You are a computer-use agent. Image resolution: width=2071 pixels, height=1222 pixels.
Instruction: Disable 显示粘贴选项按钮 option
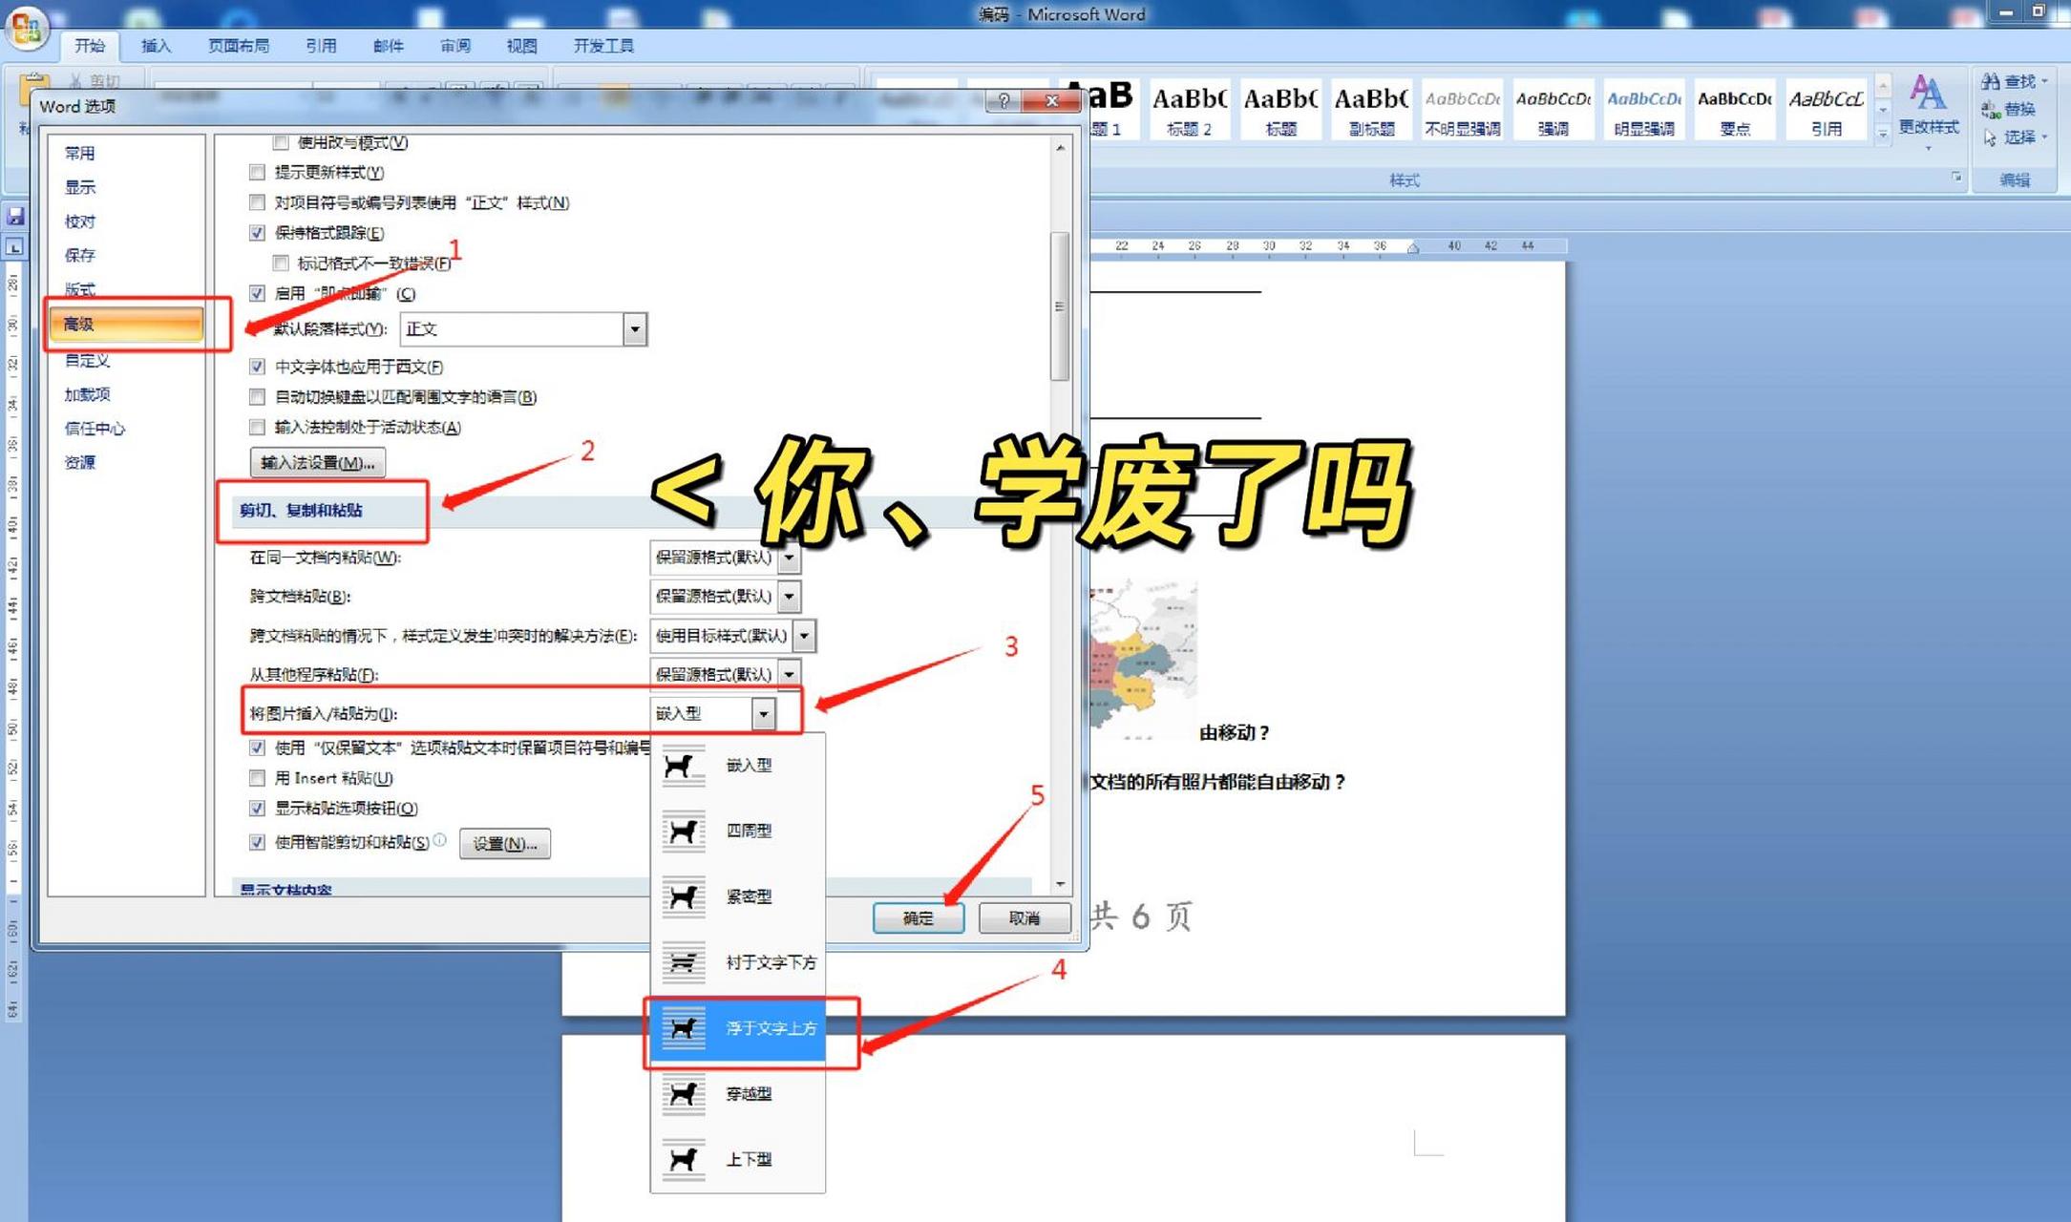click(x=257, y=809)
